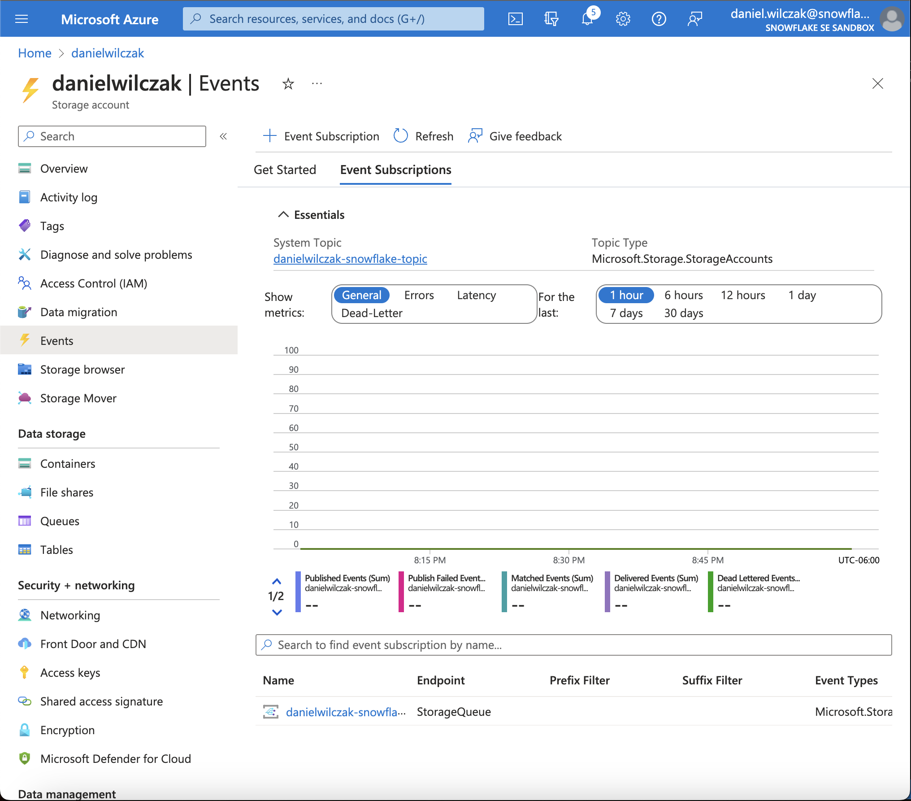The image size is (911, 801).
Task: Click the Microsoft Defender for Cloud icon
Action: [25, 758]
